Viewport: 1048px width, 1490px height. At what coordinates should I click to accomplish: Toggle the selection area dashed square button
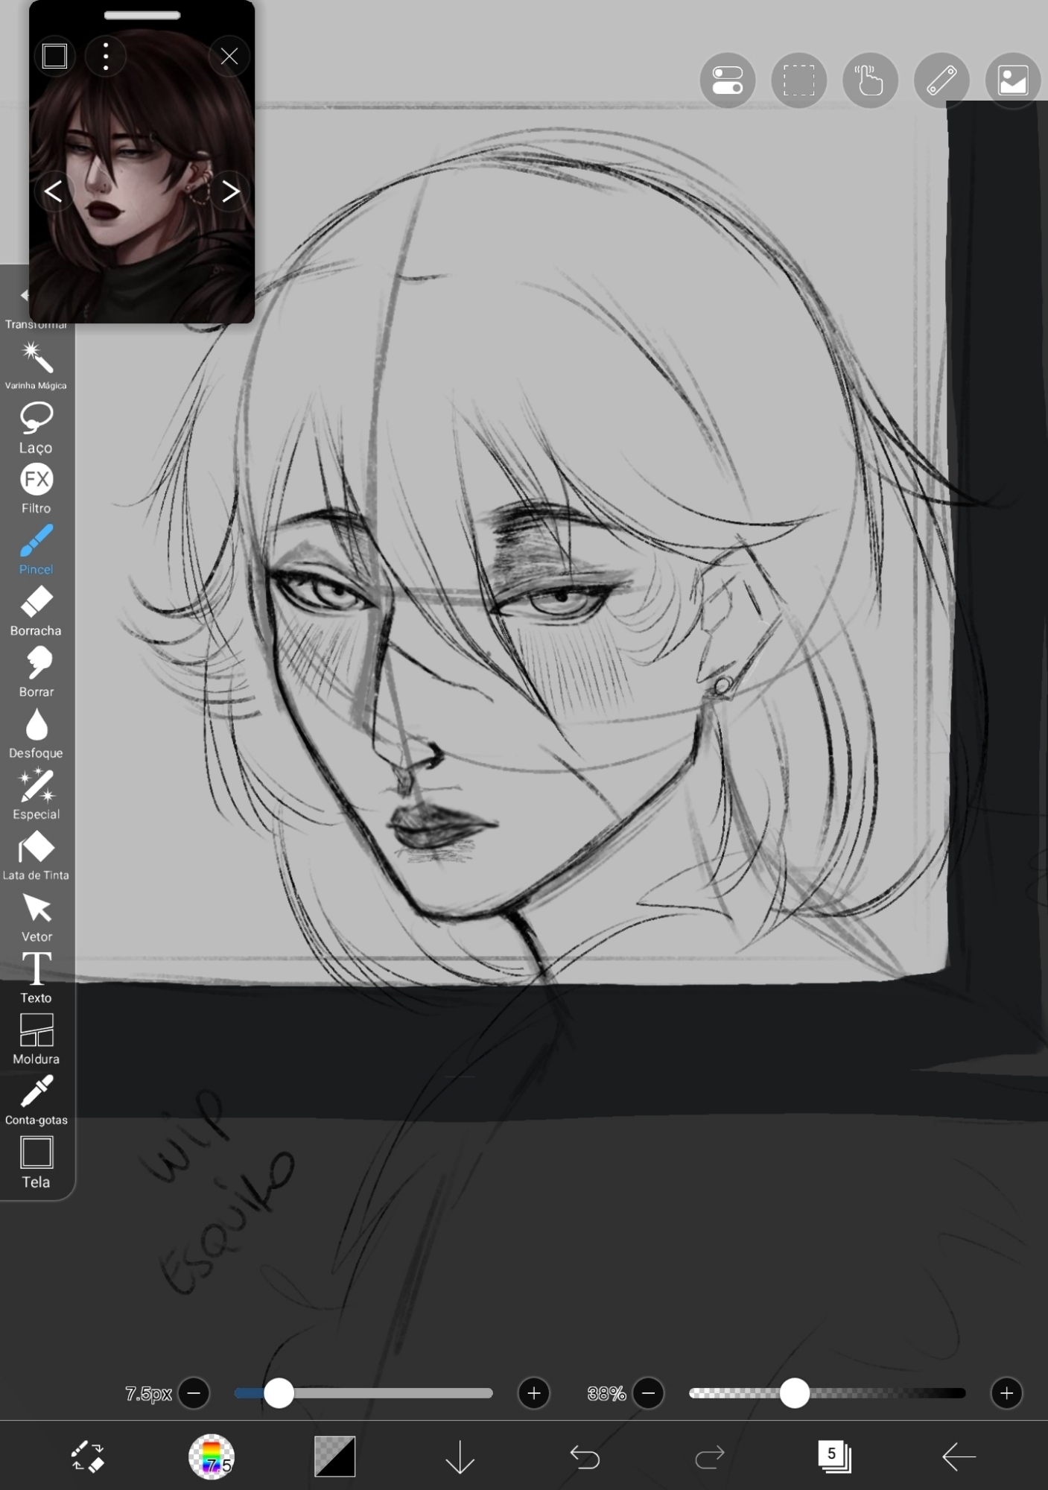coord(798,80)
